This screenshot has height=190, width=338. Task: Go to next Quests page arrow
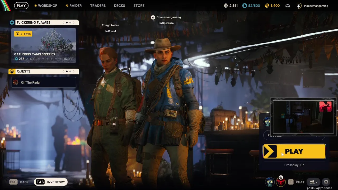[x=74, y=72]
